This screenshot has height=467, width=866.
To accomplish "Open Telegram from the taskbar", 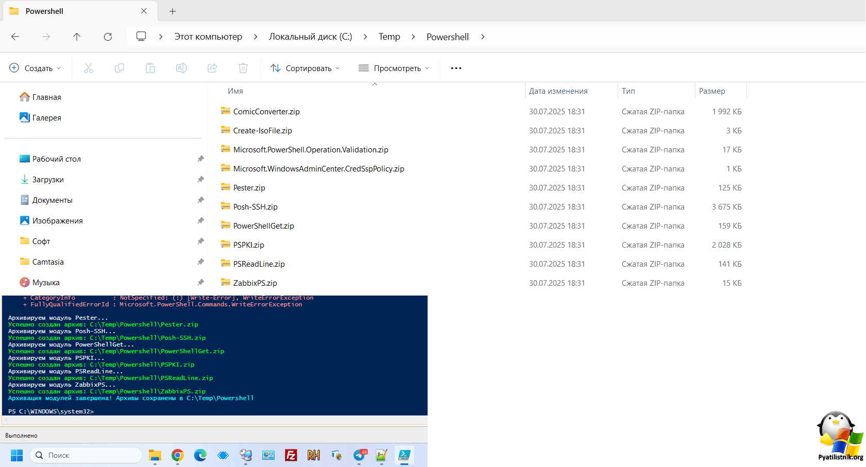I will tap(360, 455).
